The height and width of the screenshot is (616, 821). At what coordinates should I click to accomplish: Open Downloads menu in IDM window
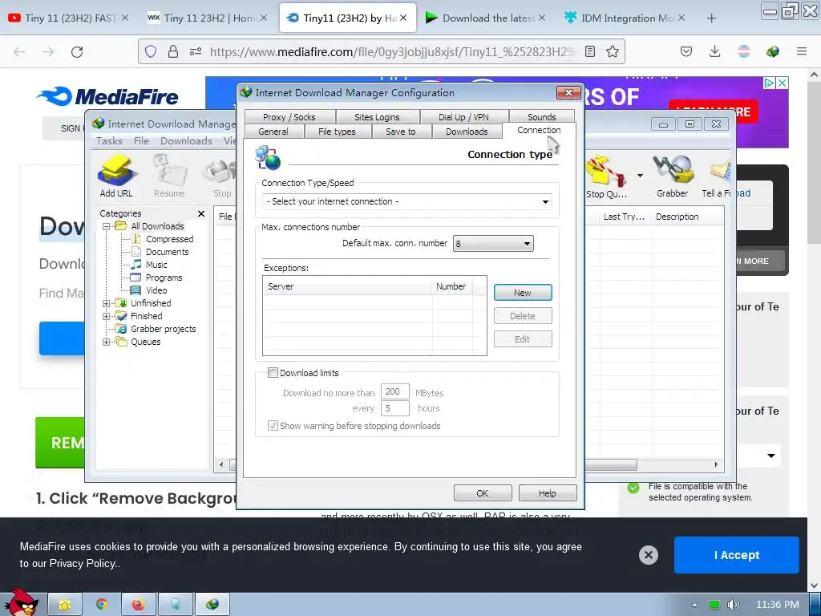(186, 141)
